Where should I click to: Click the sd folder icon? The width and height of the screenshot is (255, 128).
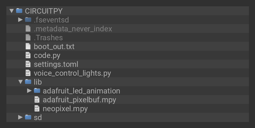(x=28, y=118)
